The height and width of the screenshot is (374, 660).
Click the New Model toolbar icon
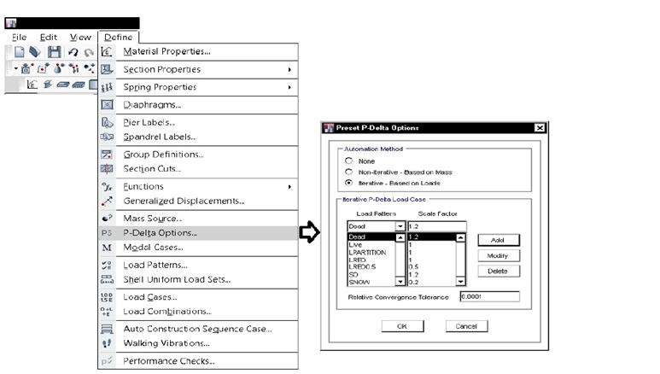point(19,52)
